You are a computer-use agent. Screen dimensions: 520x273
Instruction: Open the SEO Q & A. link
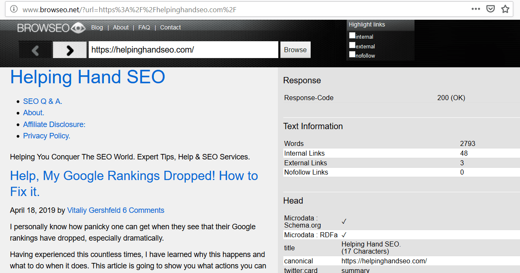tap(42, 101)
